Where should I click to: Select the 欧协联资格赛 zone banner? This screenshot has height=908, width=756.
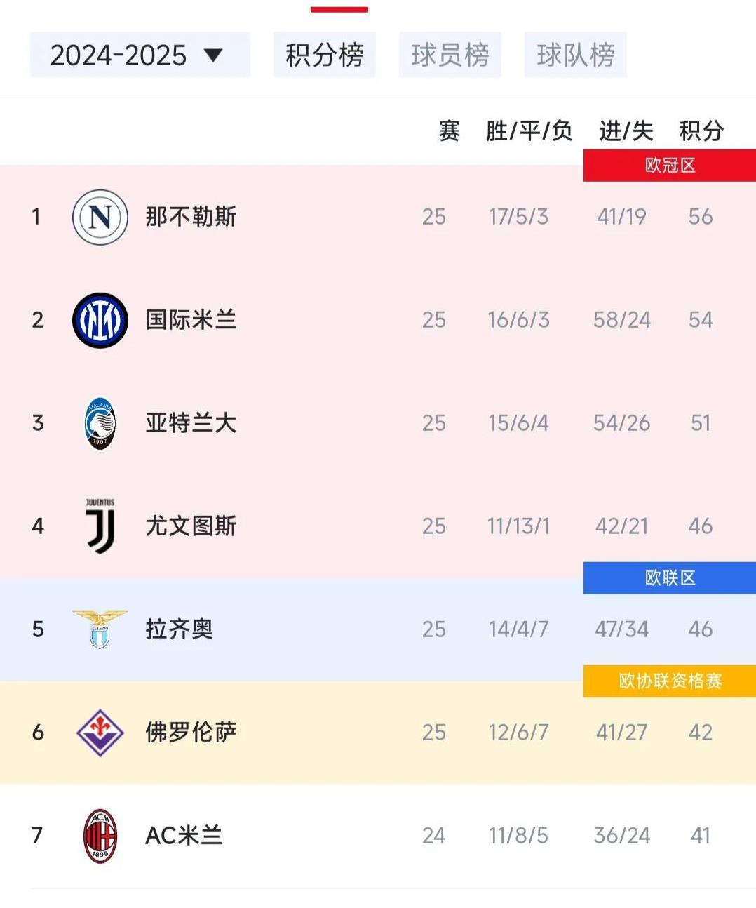668,681
